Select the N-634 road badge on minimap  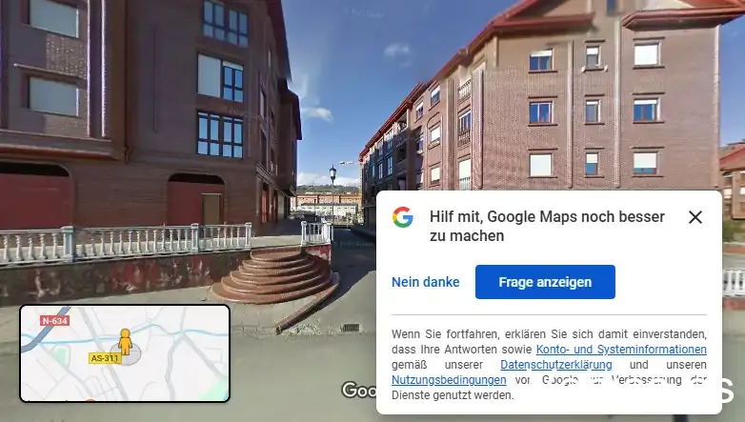point(55,321)
